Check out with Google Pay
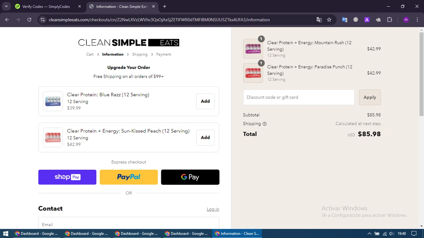The width and height of the screenshot is (424, 238). pos(190,177)
